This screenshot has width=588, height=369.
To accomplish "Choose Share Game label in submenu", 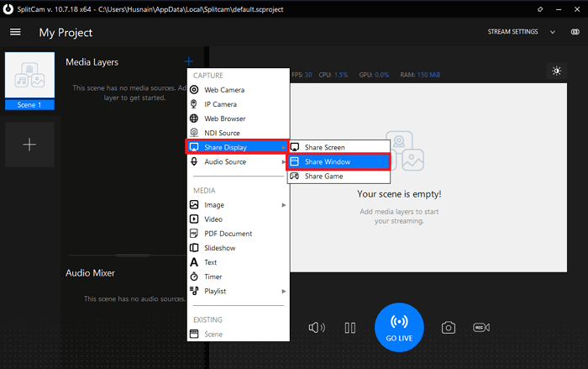I will pos(323,176).
